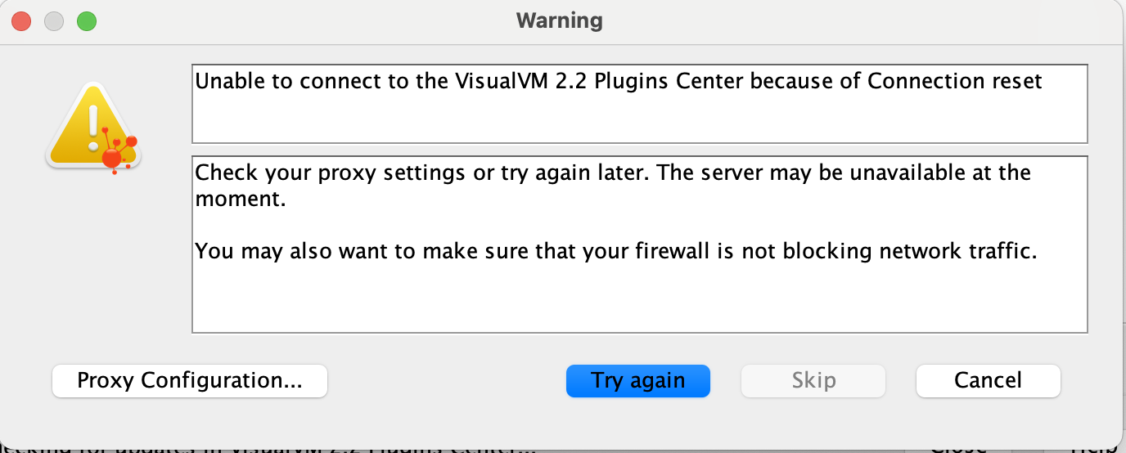1126x453 pixels.
Task: Close the Warning window via red button
Action: [21, 21]
